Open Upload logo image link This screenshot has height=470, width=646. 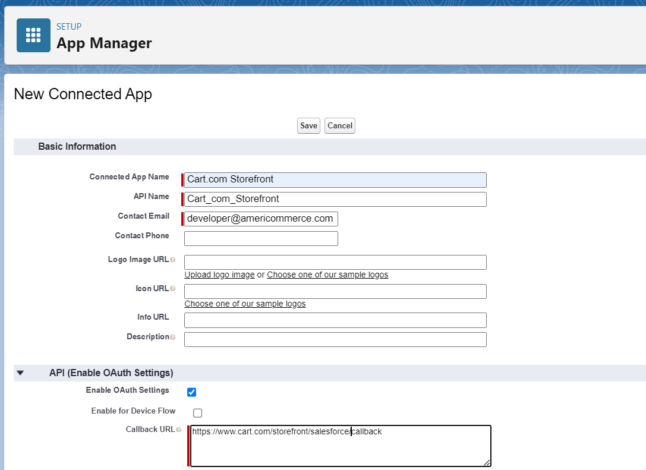[219, 275]
